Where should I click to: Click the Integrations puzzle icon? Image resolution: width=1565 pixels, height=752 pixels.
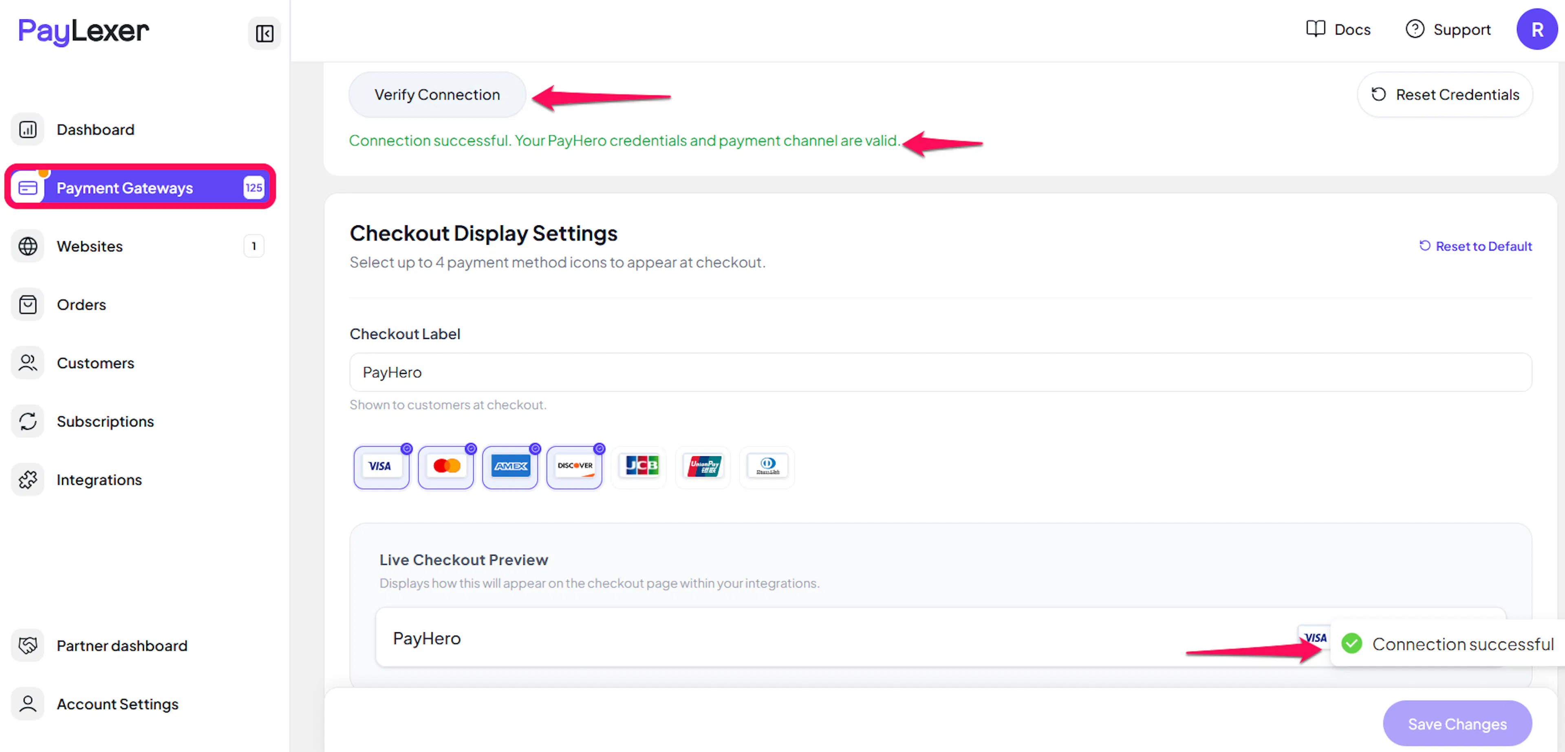28,479
